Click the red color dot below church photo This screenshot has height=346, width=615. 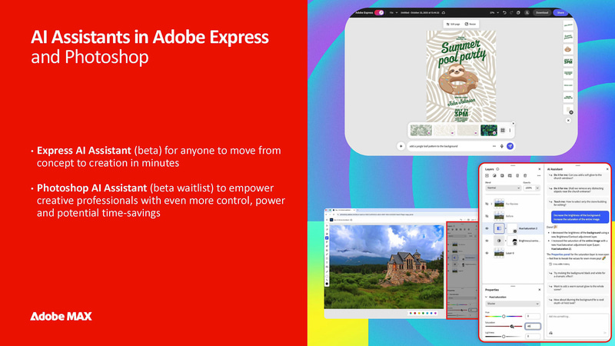415,313
